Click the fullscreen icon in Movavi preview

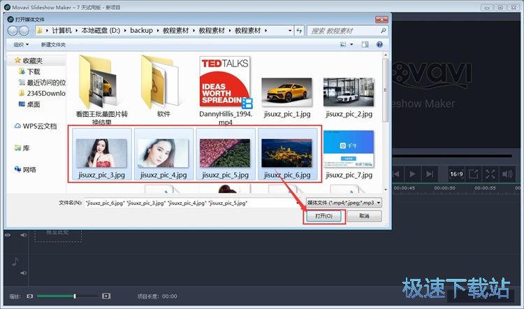(490, 174)
